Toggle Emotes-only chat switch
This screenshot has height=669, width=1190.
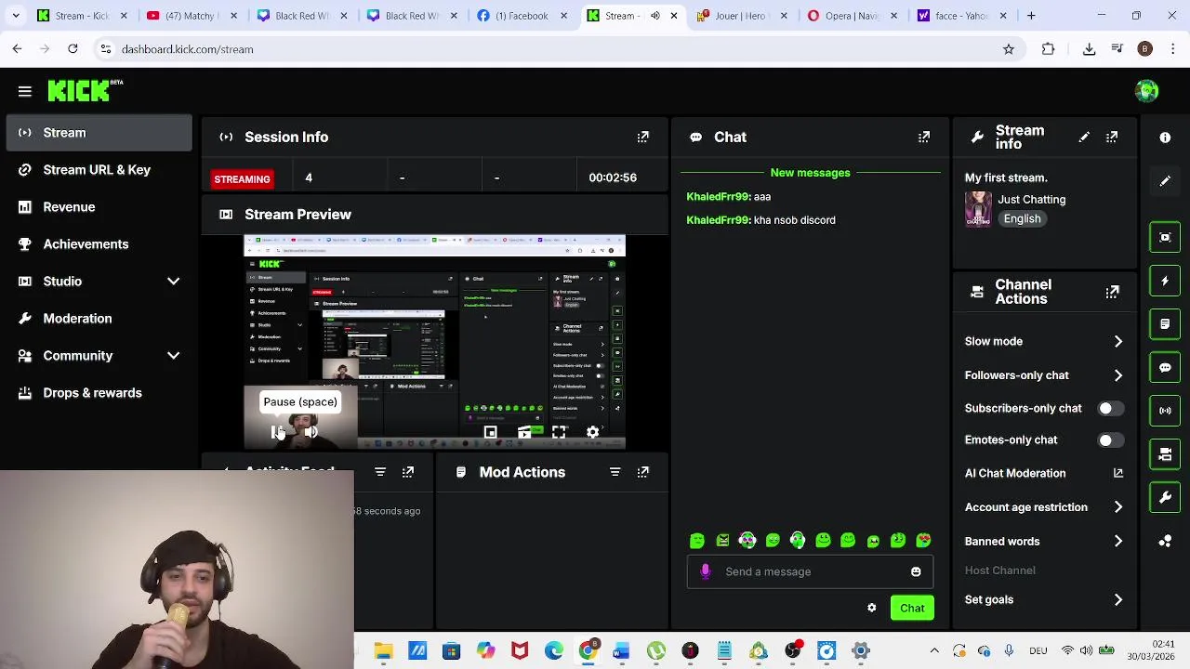(1110, 439)
